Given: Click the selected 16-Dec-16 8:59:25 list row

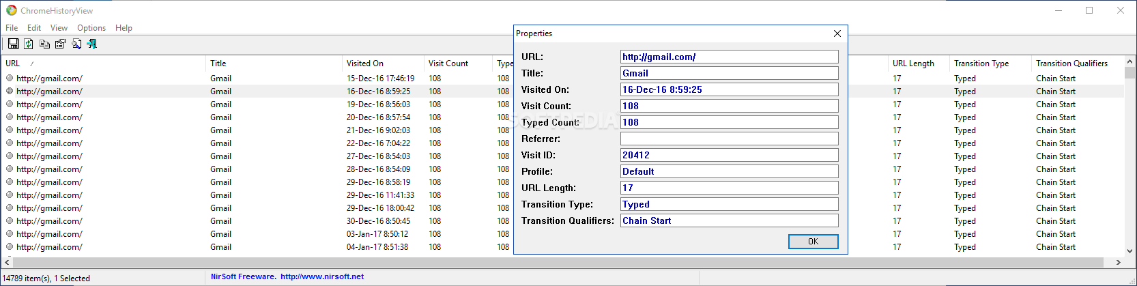Looking at the screenshot, I should tap(562, 91).
